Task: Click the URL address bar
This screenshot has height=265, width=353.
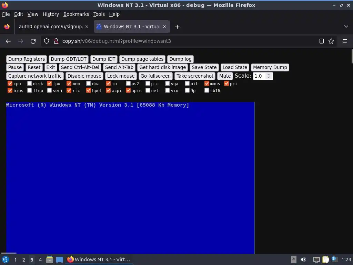Action: 188,41
